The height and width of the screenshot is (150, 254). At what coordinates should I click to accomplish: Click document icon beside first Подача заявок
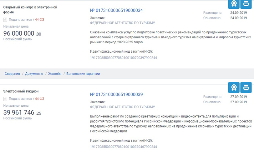5,20
